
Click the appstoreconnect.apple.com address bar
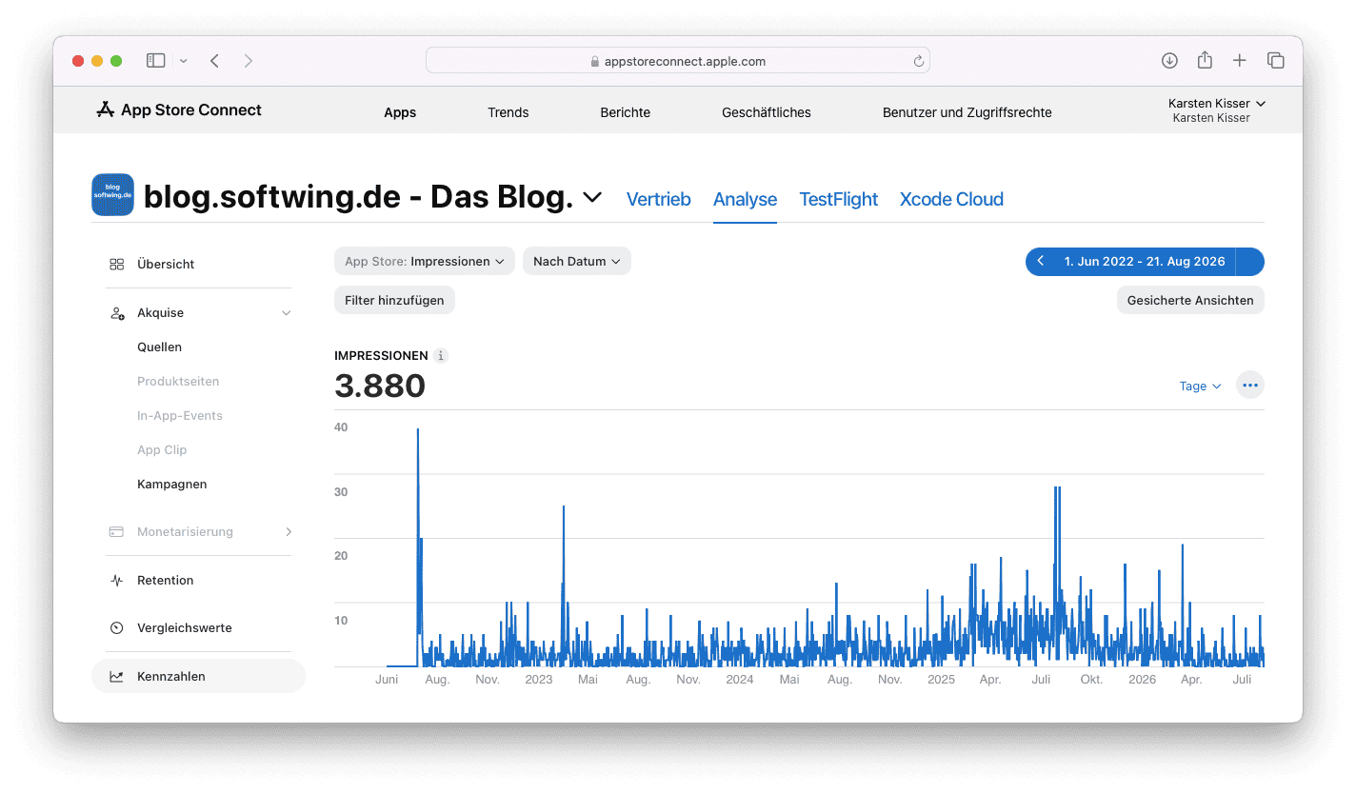(x=678, y=61)
